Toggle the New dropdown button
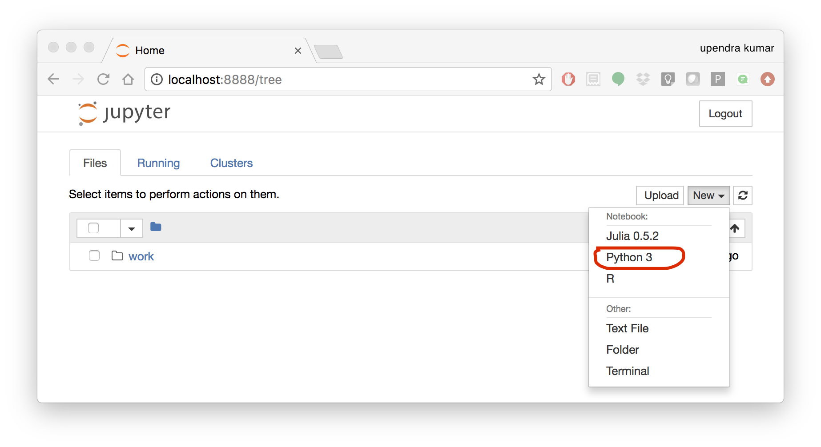This screenshot has height=447, width=821. [708, 196]
